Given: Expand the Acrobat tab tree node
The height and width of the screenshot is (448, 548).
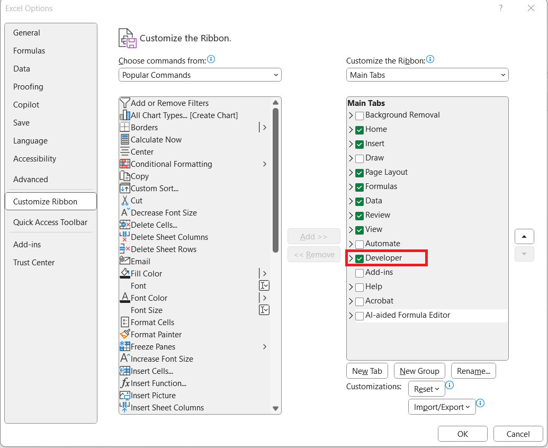Looking at the screenshot, I should (x=351, y=301).
